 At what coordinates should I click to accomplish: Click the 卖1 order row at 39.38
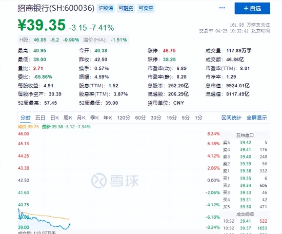coord(245,171)
